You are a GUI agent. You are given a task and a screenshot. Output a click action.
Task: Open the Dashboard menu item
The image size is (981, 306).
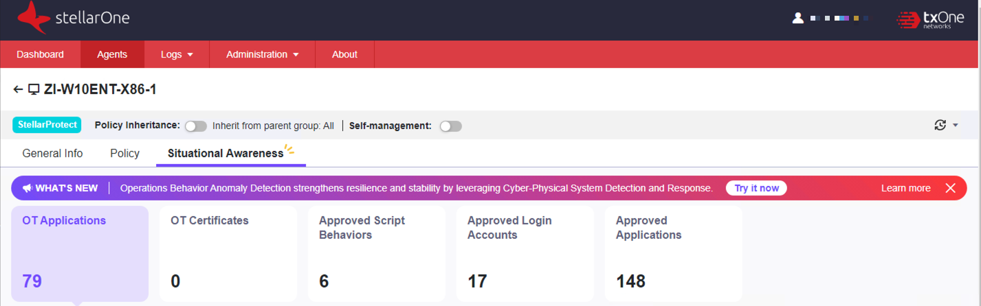pos(40,54)
